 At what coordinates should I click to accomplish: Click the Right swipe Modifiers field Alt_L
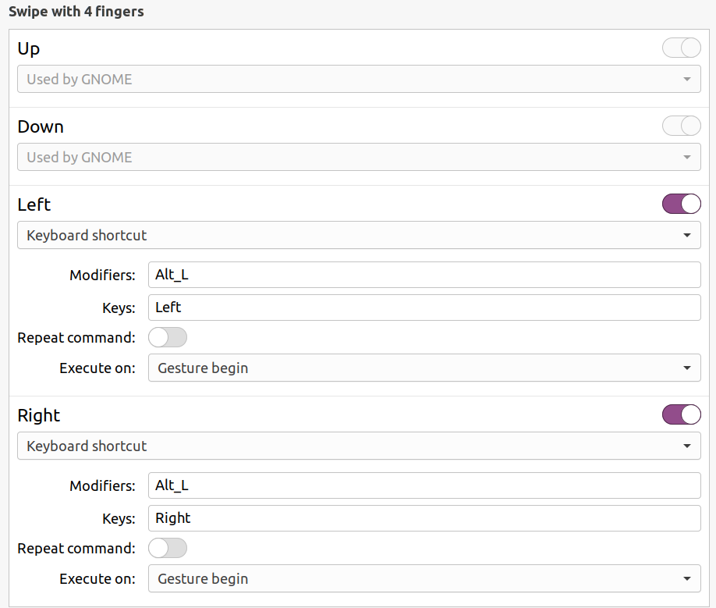(x=424, y=485)
